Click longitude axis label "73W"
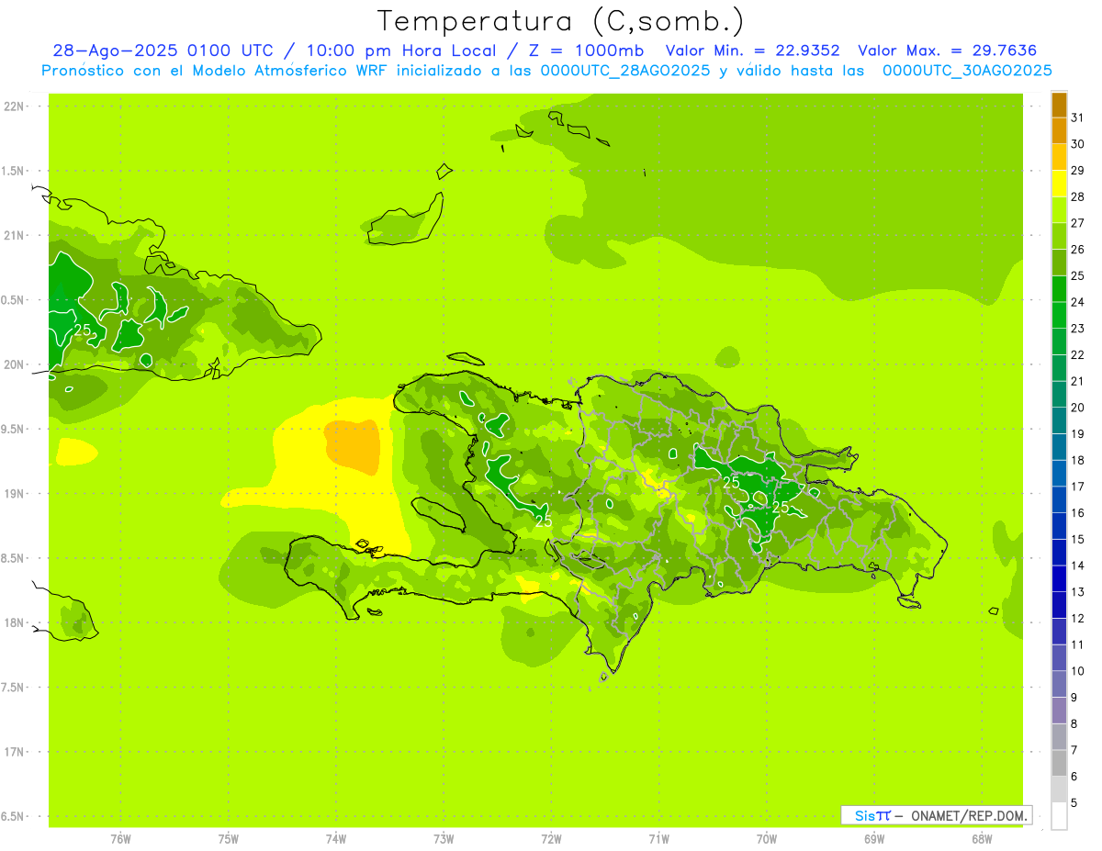 point(444,839)
